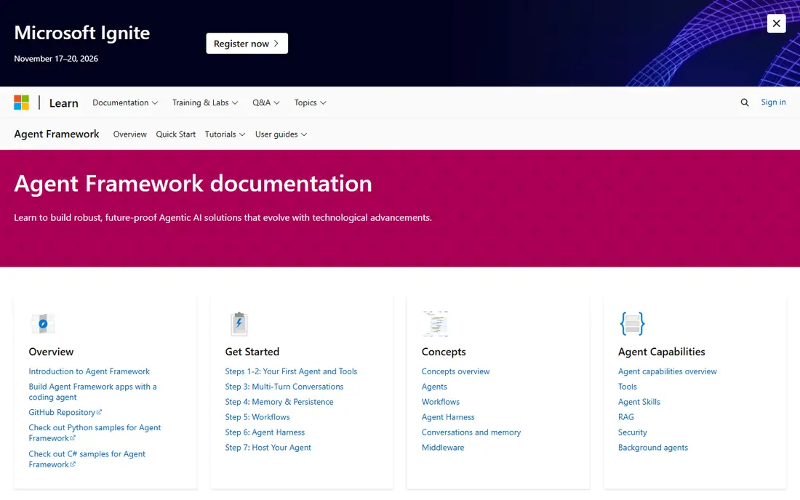Go to the Quick Start page

click(x=175, y=134)
